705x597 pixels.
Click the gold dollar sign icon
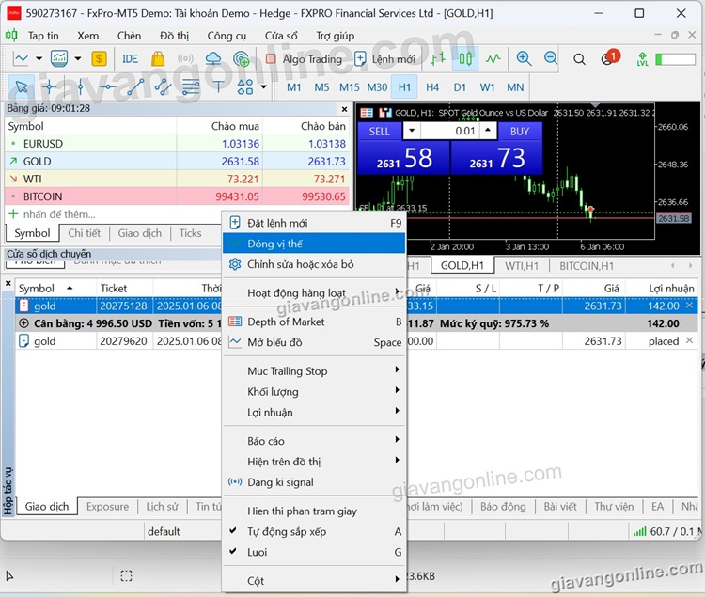(99, 58)
